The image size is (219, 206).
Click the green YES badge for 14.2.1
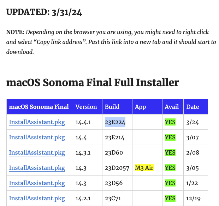pyautogui.click(x=170, y=198)
